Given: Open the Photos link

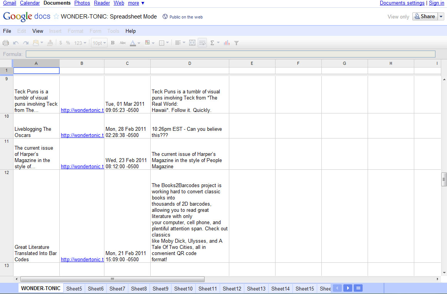Looking at the screenshot, I should [x=82, y=3].
